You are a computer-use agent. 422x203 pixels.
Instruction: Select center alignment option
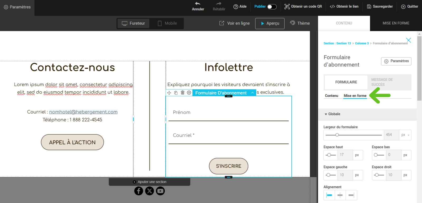click(340, 195)
